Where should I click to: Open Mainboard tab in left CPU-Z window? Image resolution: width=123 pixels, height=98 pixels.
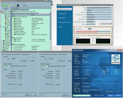pyautogui.click(x=18, y=54)
